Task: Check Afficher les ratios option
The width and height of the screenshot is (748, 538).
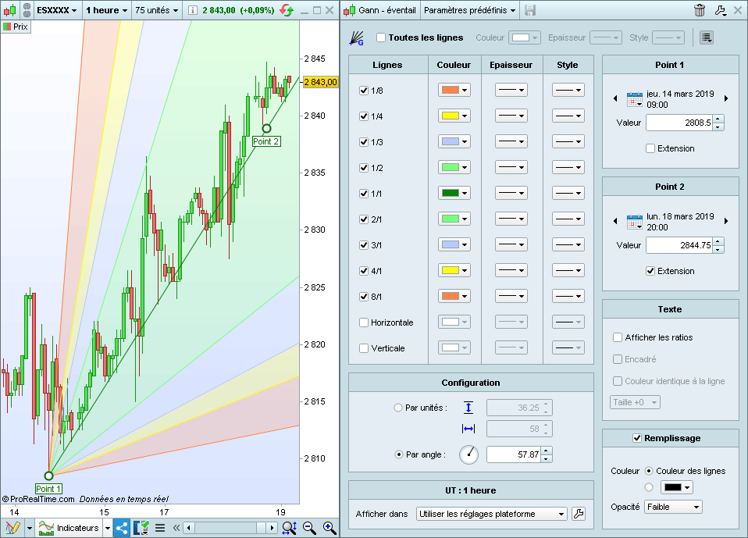Action: (x=618, y=337)
